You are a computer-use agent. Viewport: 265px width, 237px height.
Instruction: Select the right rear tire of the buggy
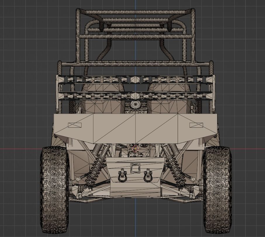[217, 190]
